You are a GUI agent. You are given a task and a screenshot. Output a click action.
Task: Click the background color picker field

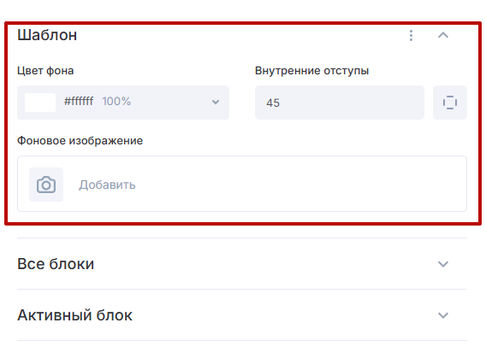[x=123, y=103]
